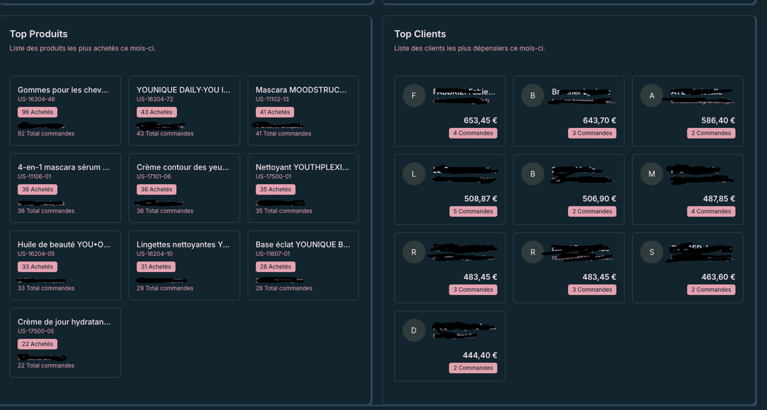Open the YOUNIQUE DAILY·YOU product card title
The height and width of the screenshot is (410, 767).
[x=184, y=90]
